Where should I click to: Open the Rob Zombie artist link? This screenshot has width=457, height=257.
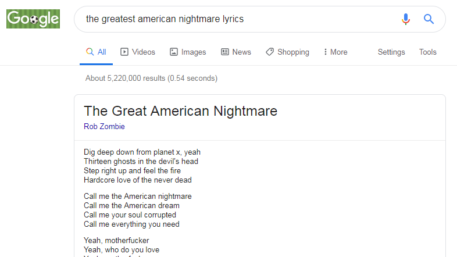point(104,126)
